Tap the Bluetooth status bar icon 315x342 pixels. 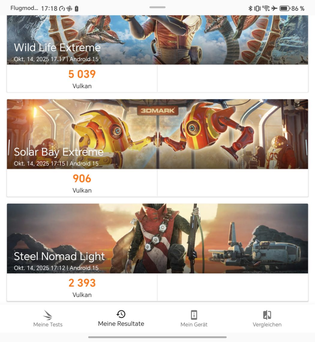tap(250, 8)
